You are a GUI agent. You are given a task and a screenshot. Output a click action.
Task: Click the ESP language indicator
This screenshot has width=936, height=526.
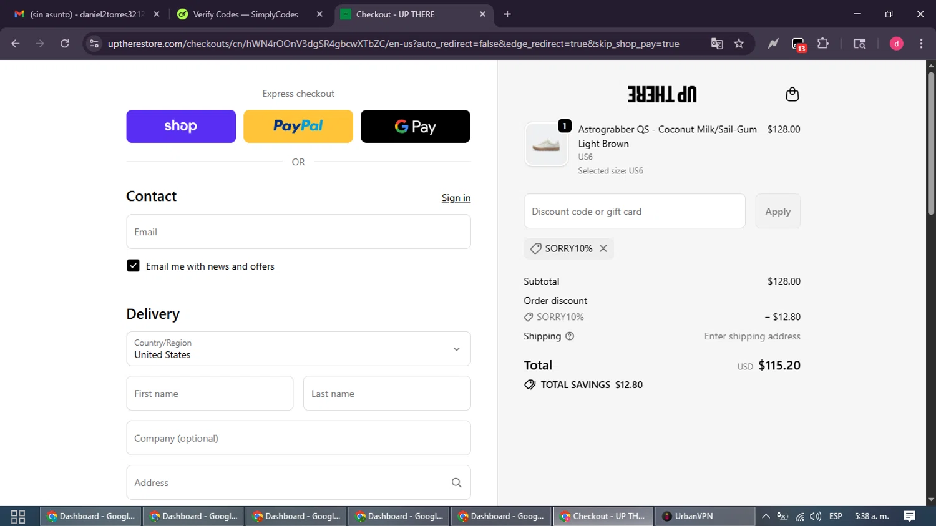point(836,516)
